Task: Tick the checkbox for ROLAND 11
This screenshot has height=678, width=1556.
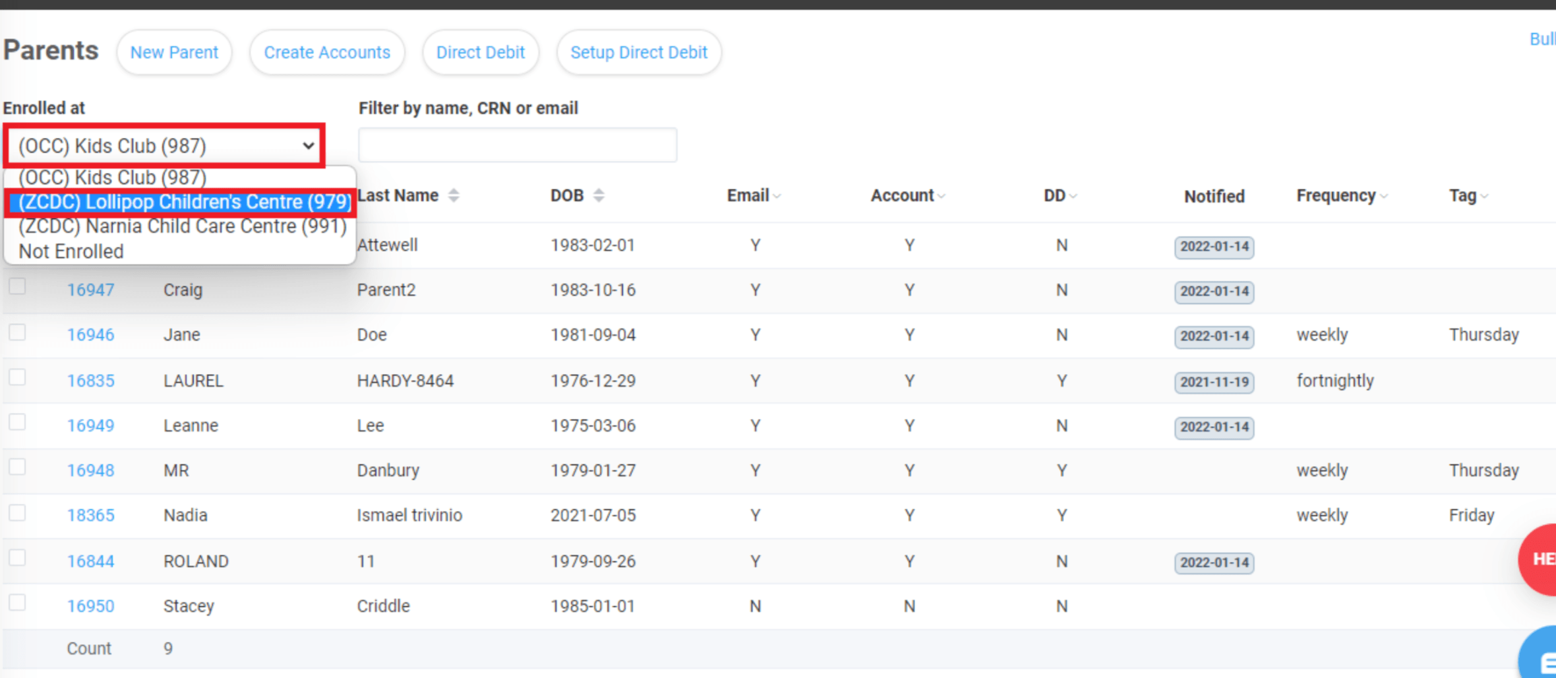Action: (x=18, y=558)
